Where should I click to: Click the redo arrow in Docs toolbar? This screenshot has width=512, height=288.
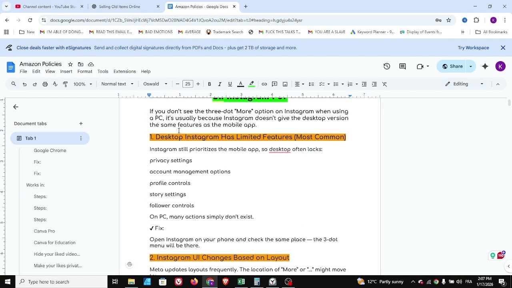[x=35, y=84]
